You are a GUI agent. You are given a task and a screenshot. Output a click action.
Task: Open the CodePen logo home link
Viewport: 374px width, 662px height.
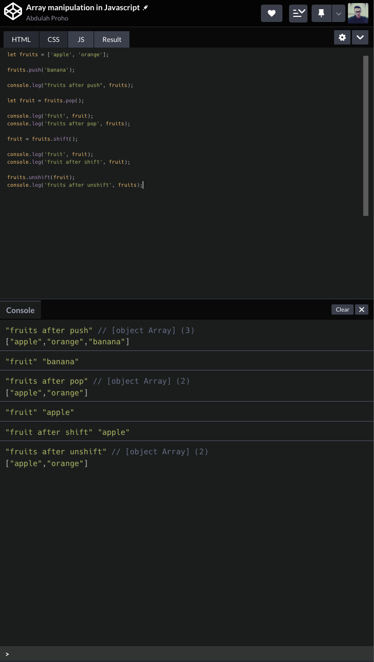[13, 12]
